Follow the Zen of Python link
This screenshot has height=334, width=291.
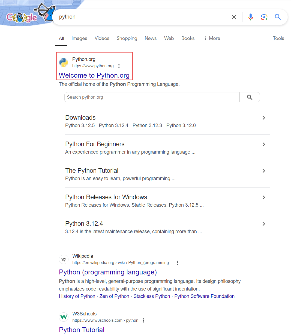point(114,296)
